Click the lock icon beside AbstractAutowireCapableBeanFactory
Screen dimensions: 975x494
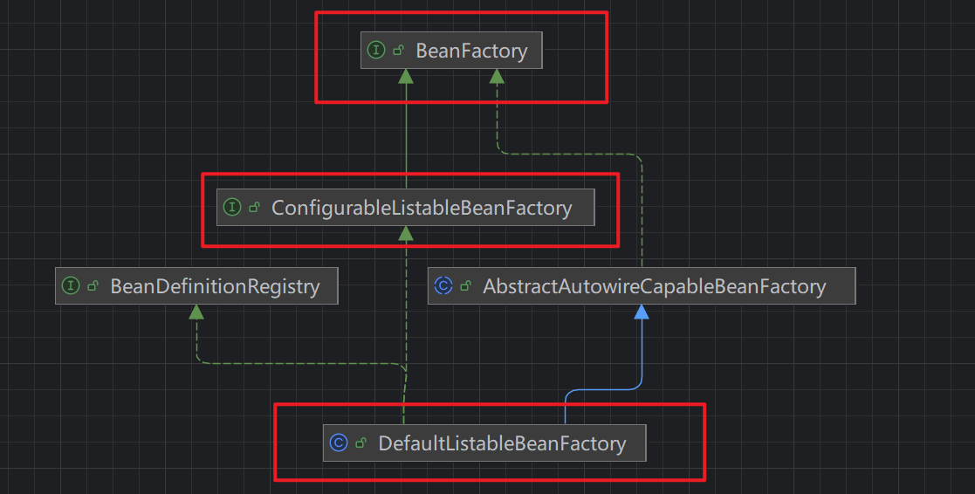[466, 286]
